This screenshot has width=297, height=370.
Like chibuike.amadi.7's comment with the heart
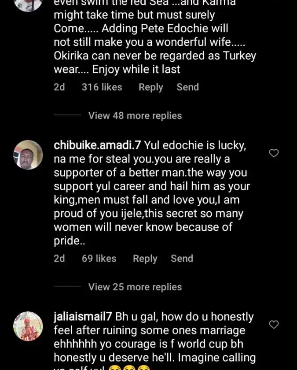(274, 153)
